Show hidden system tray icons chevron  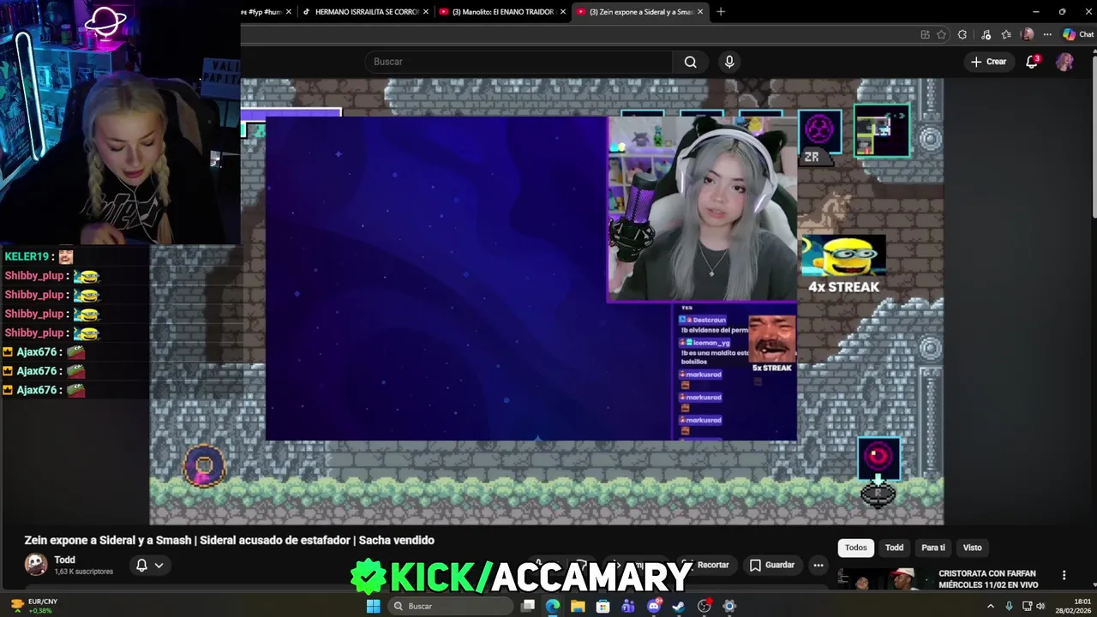(991, 606)
